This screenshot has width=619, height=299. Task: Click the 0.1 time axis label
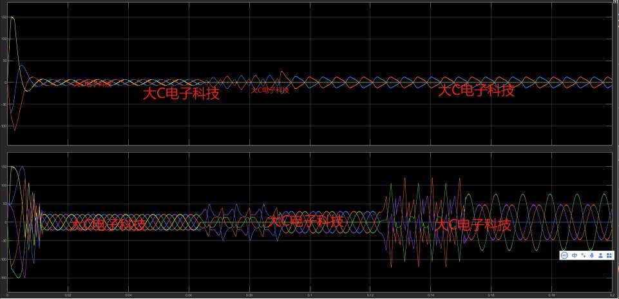[x=310, y=295]
